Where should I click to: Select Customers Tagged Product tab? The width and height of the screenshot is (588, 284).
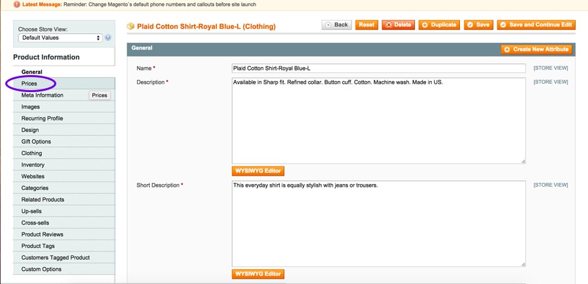tap(64, 258)
